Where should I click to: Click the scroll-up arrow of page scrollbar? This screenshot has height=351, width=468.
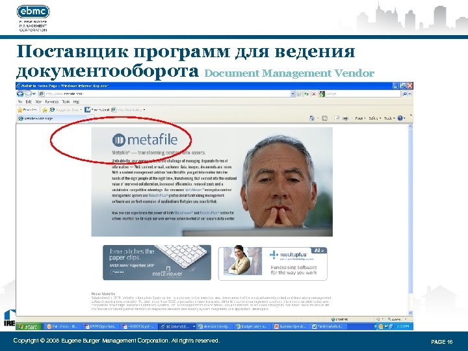click(410, 126)
